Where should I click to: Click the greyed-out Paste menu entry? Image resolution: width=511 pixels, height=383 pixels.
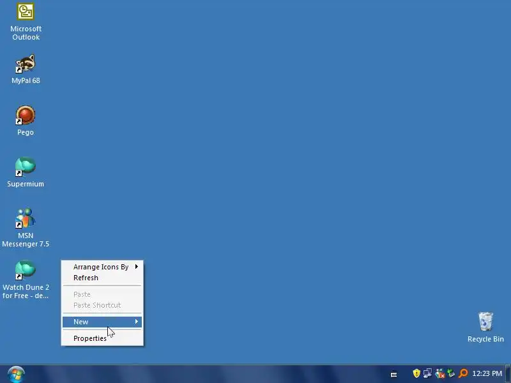[x=102, y=294]
